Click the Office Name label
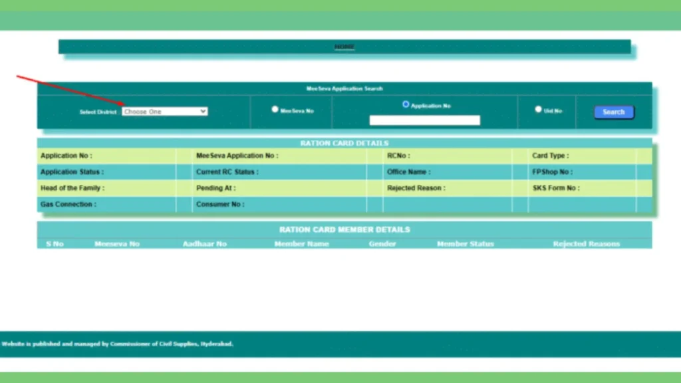Image resolution: width=681 pixels, height=383 pixels. (x=409, y=172)
